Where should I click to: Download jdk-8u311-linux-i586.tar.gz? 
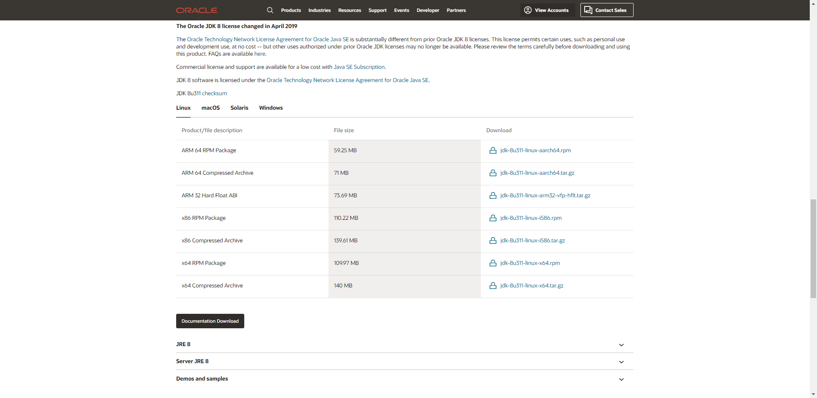[x=532, y=241]
